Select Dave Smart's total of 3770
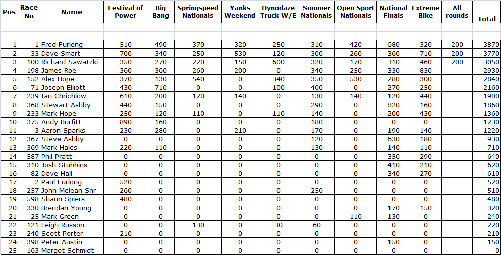The image size is (501, 255). pyautogui.click(x=486, y=54)
